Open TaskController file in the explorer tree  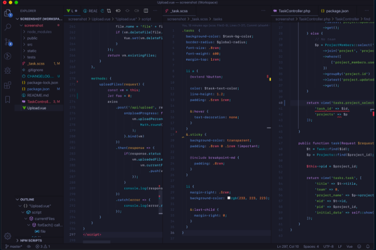(38, 102)
